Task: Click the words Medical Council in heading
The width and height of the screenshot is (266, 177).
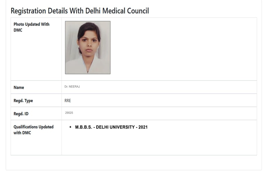Action: tap(126, 11)
